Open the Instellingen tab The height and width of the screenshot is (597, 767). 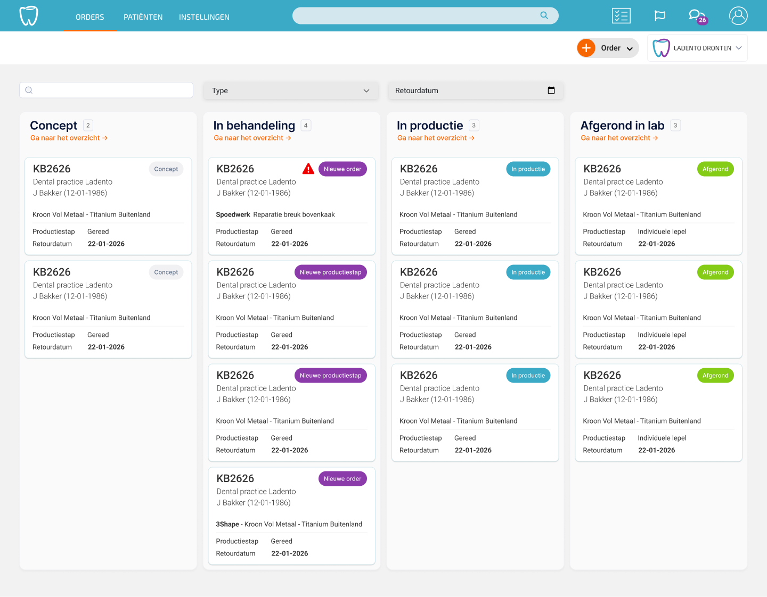[x=204, y=17]
